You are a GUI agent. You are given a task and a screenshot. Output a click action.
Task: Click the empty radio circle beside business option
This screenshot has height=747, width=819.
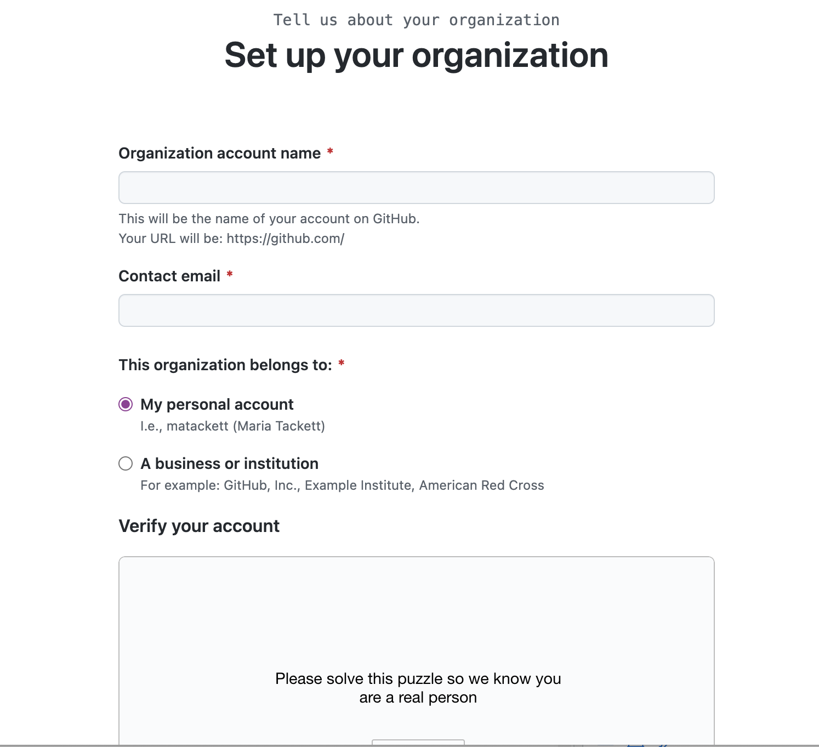(x=126, y=463)
